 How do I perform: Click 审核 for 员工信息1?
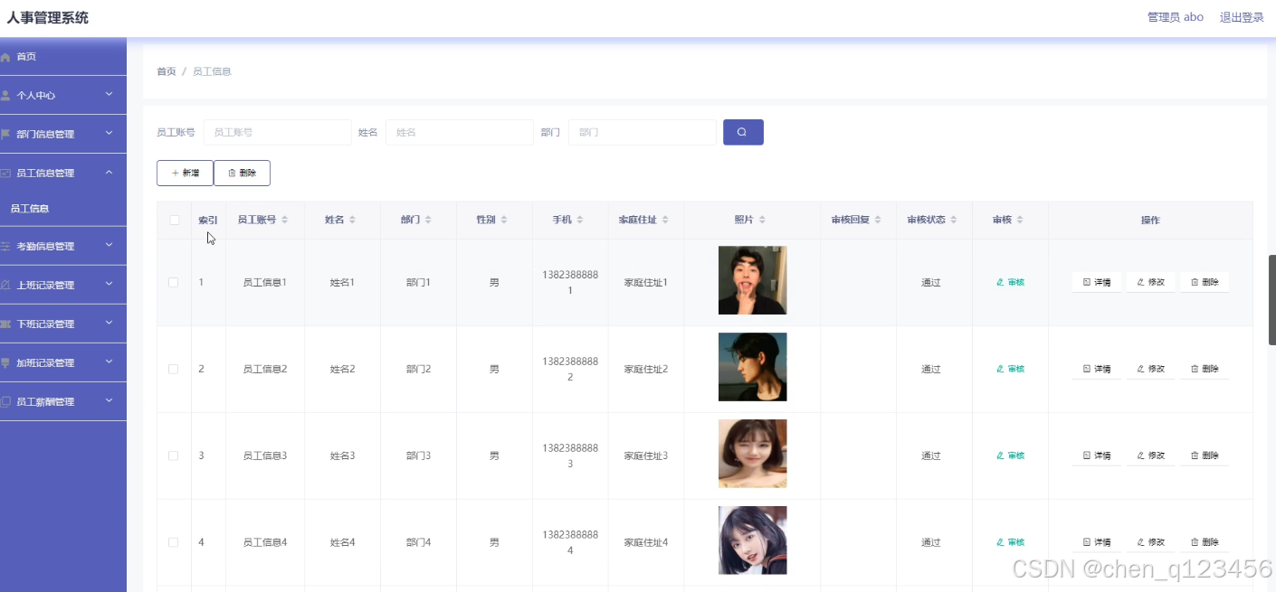click(x=1010, y=282)
